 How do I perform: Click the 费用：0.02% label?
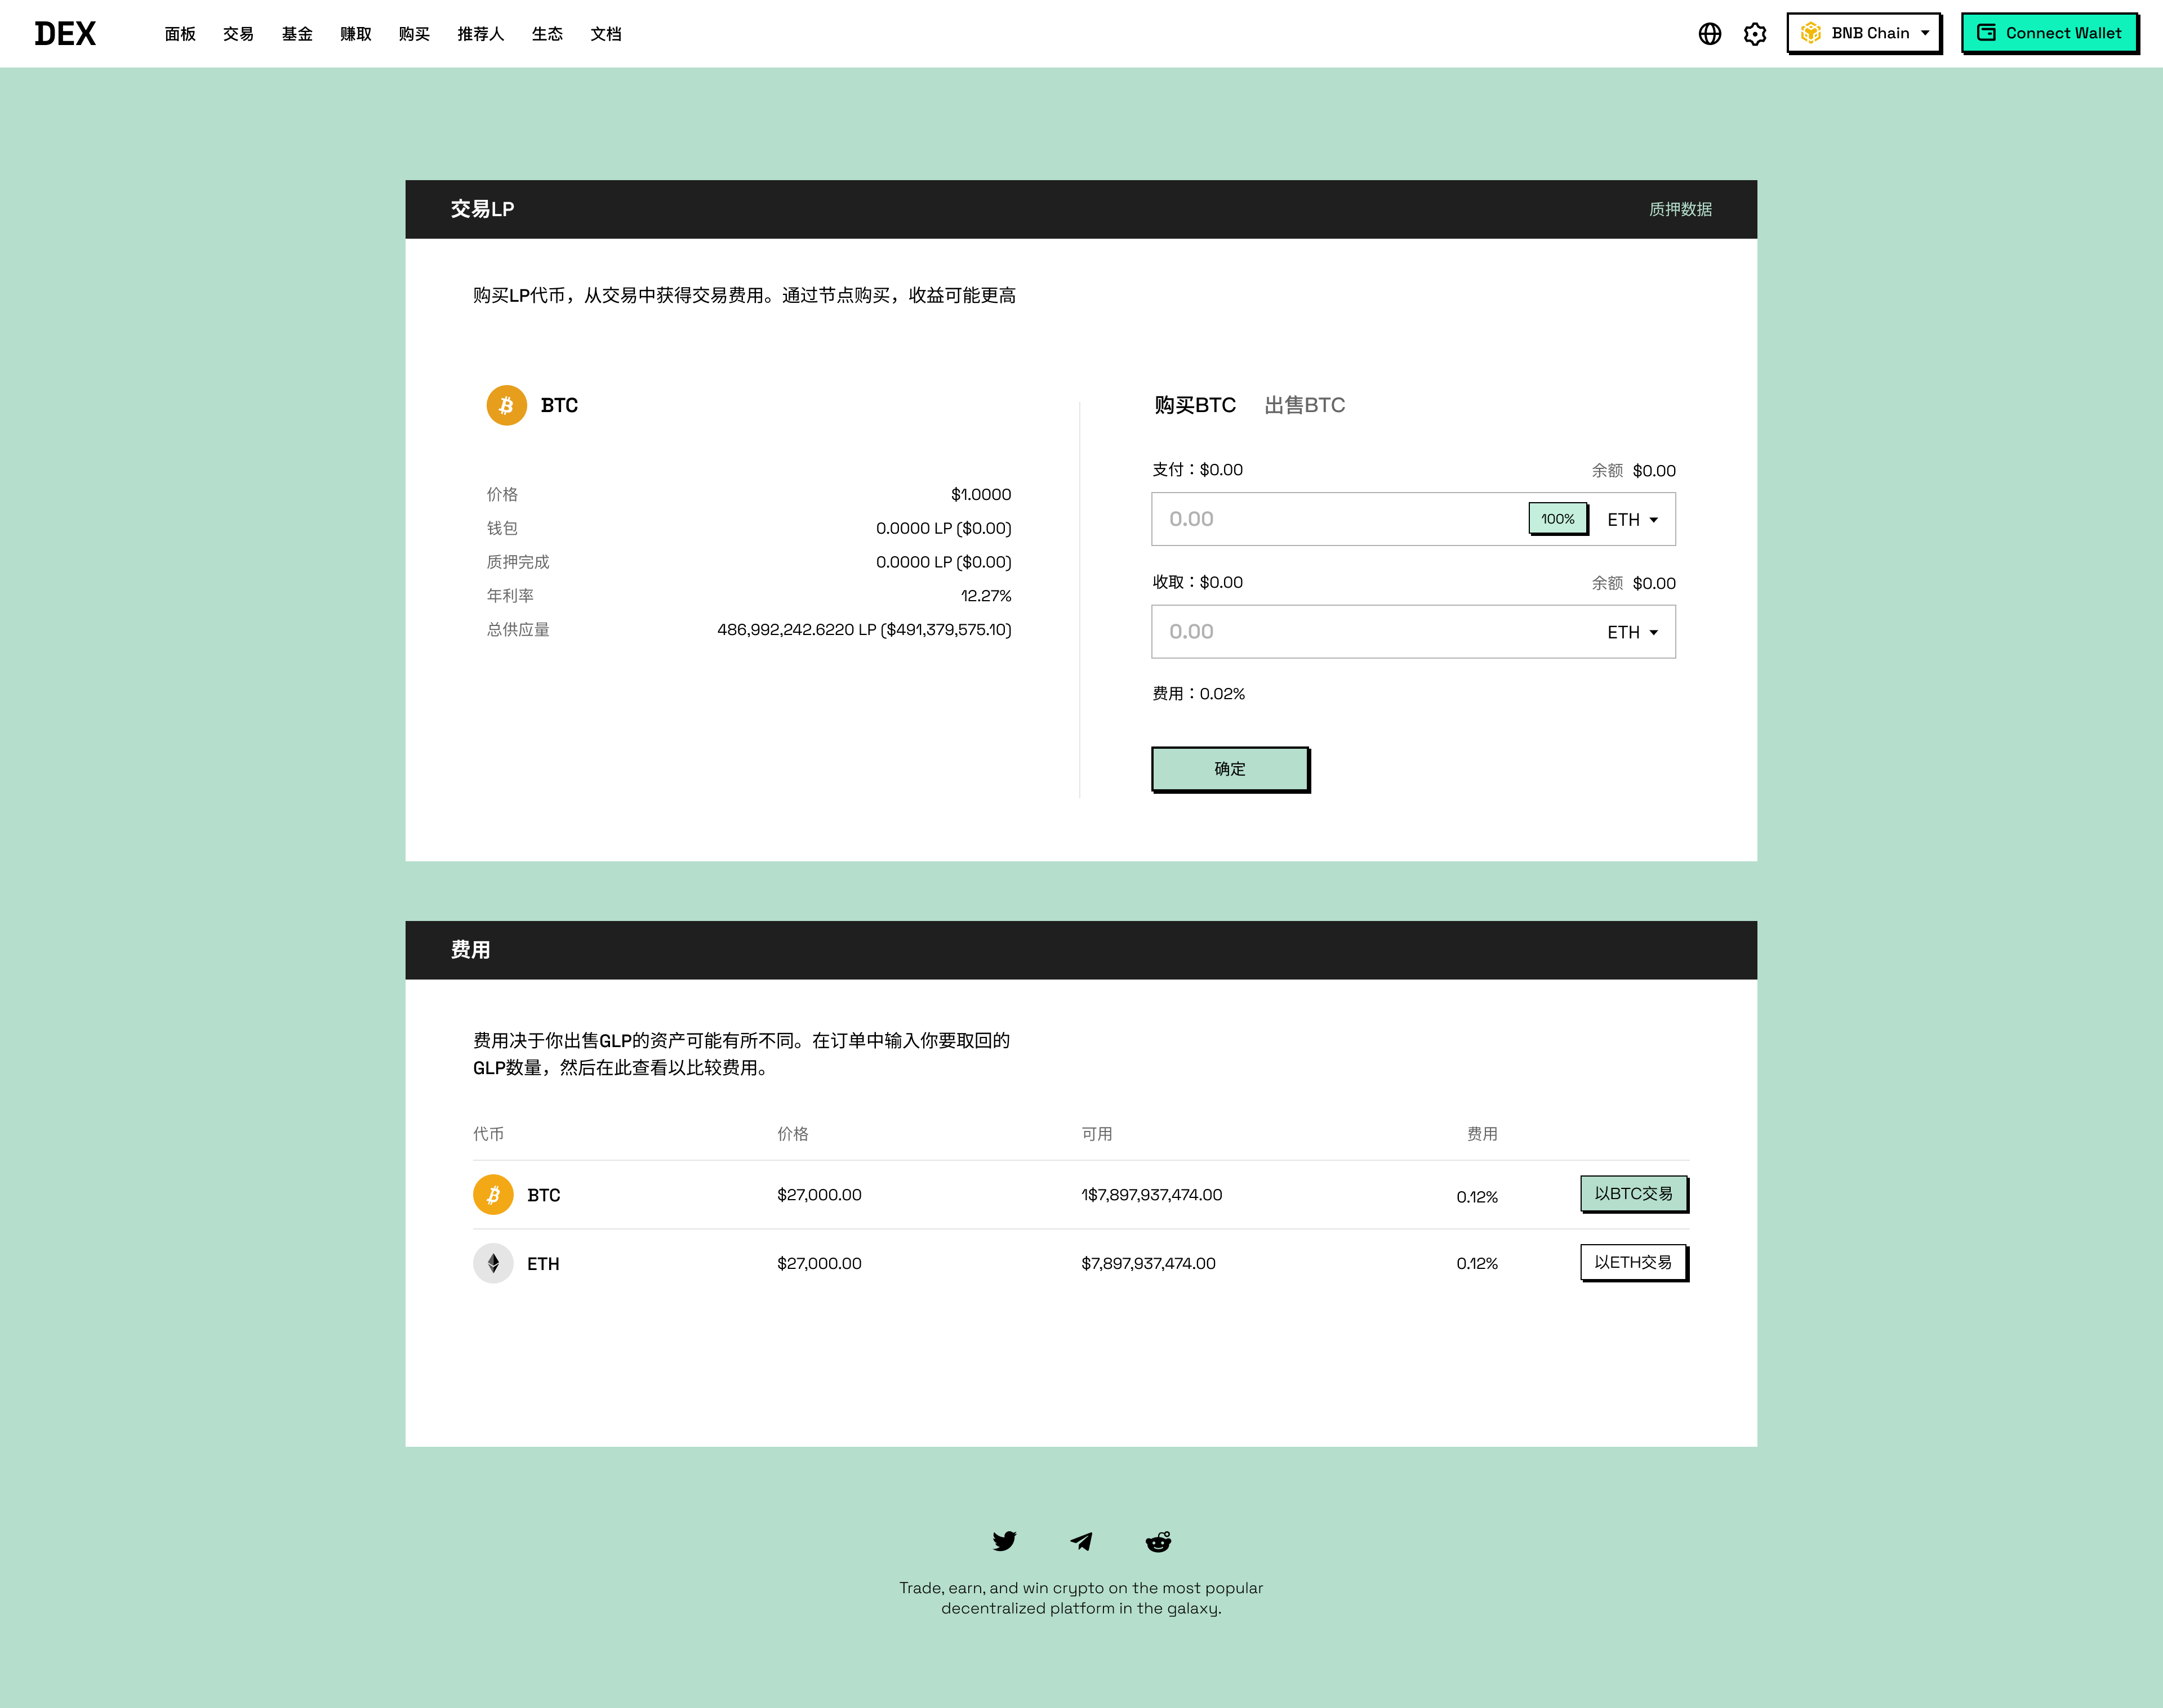point(1199,694)
